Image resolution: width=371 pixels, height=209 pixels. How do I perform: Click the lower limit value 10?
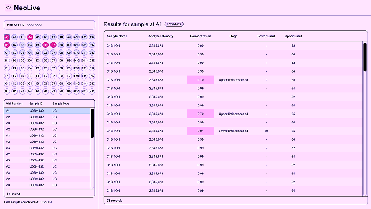click(x=266, y=131)
